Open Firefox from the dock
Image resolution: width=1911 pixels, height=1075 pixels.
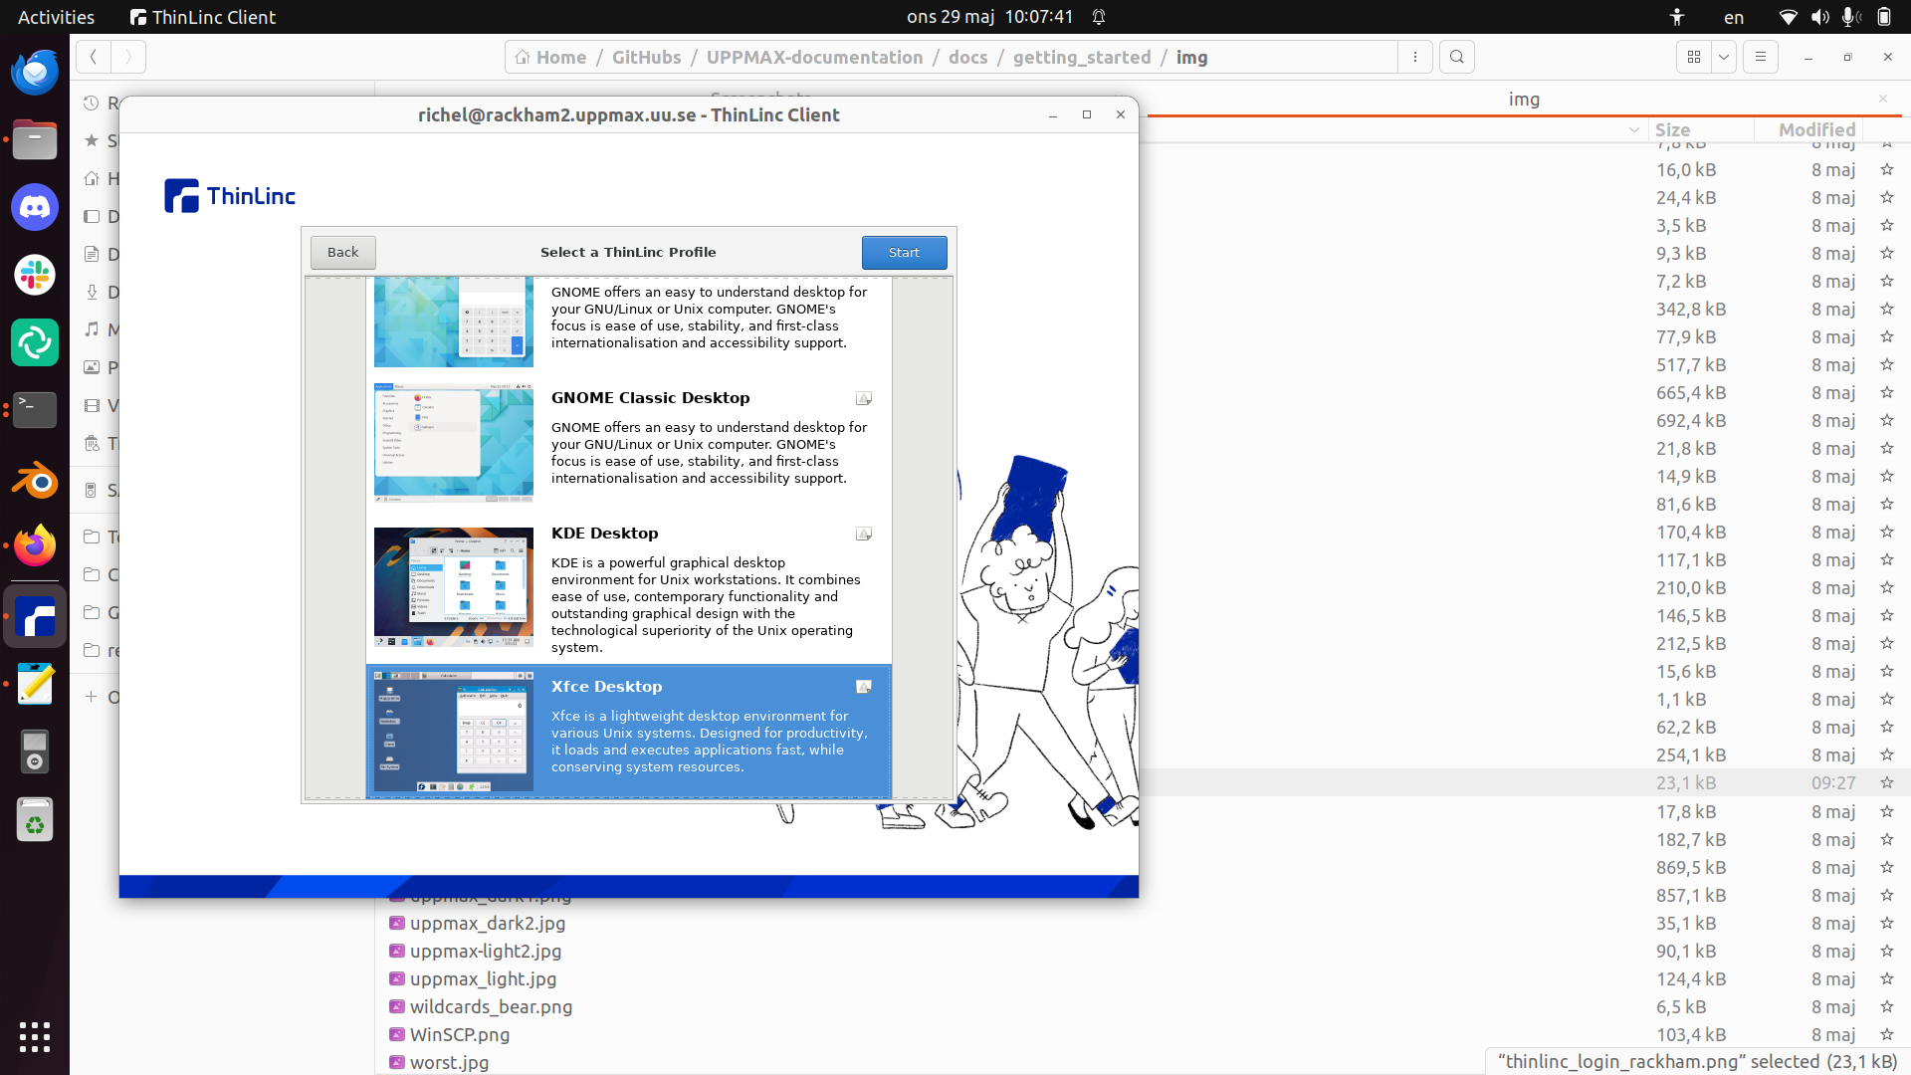pyautogui.click(x=35, y=546)
